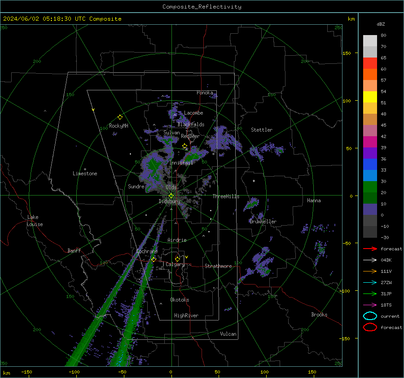
Task: Click the 150 tick on bottom axis
Action: point(312,372)
